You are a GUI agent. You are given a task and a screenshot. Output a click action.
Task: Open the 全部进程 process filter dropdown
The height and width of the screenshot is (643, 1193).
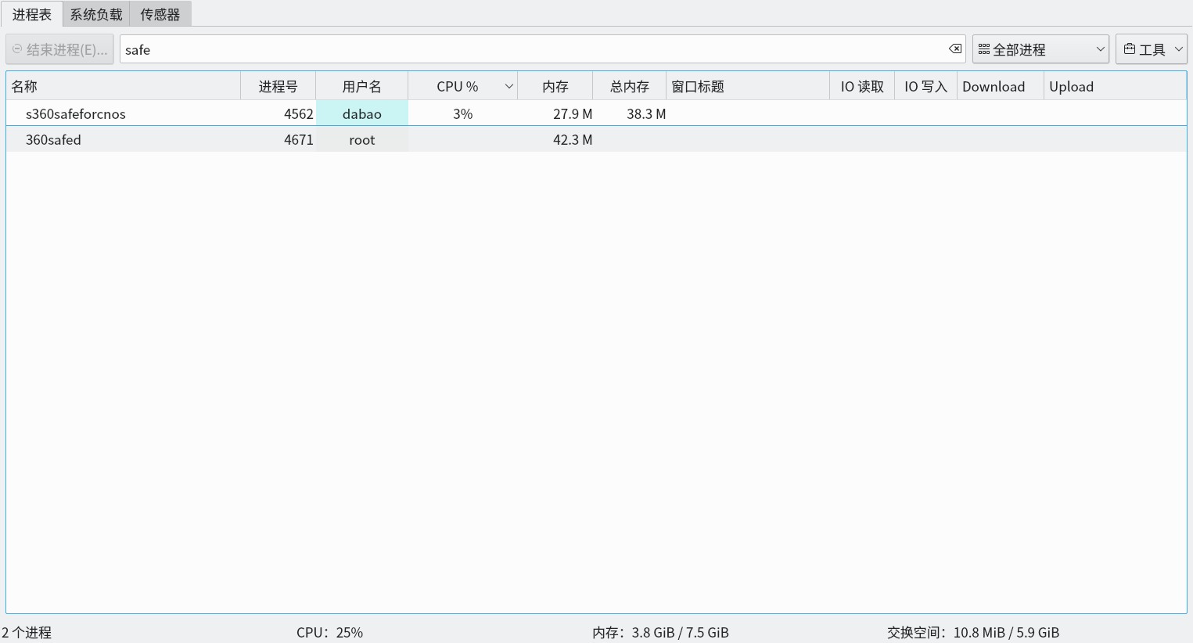click(x=1040, y=49)
